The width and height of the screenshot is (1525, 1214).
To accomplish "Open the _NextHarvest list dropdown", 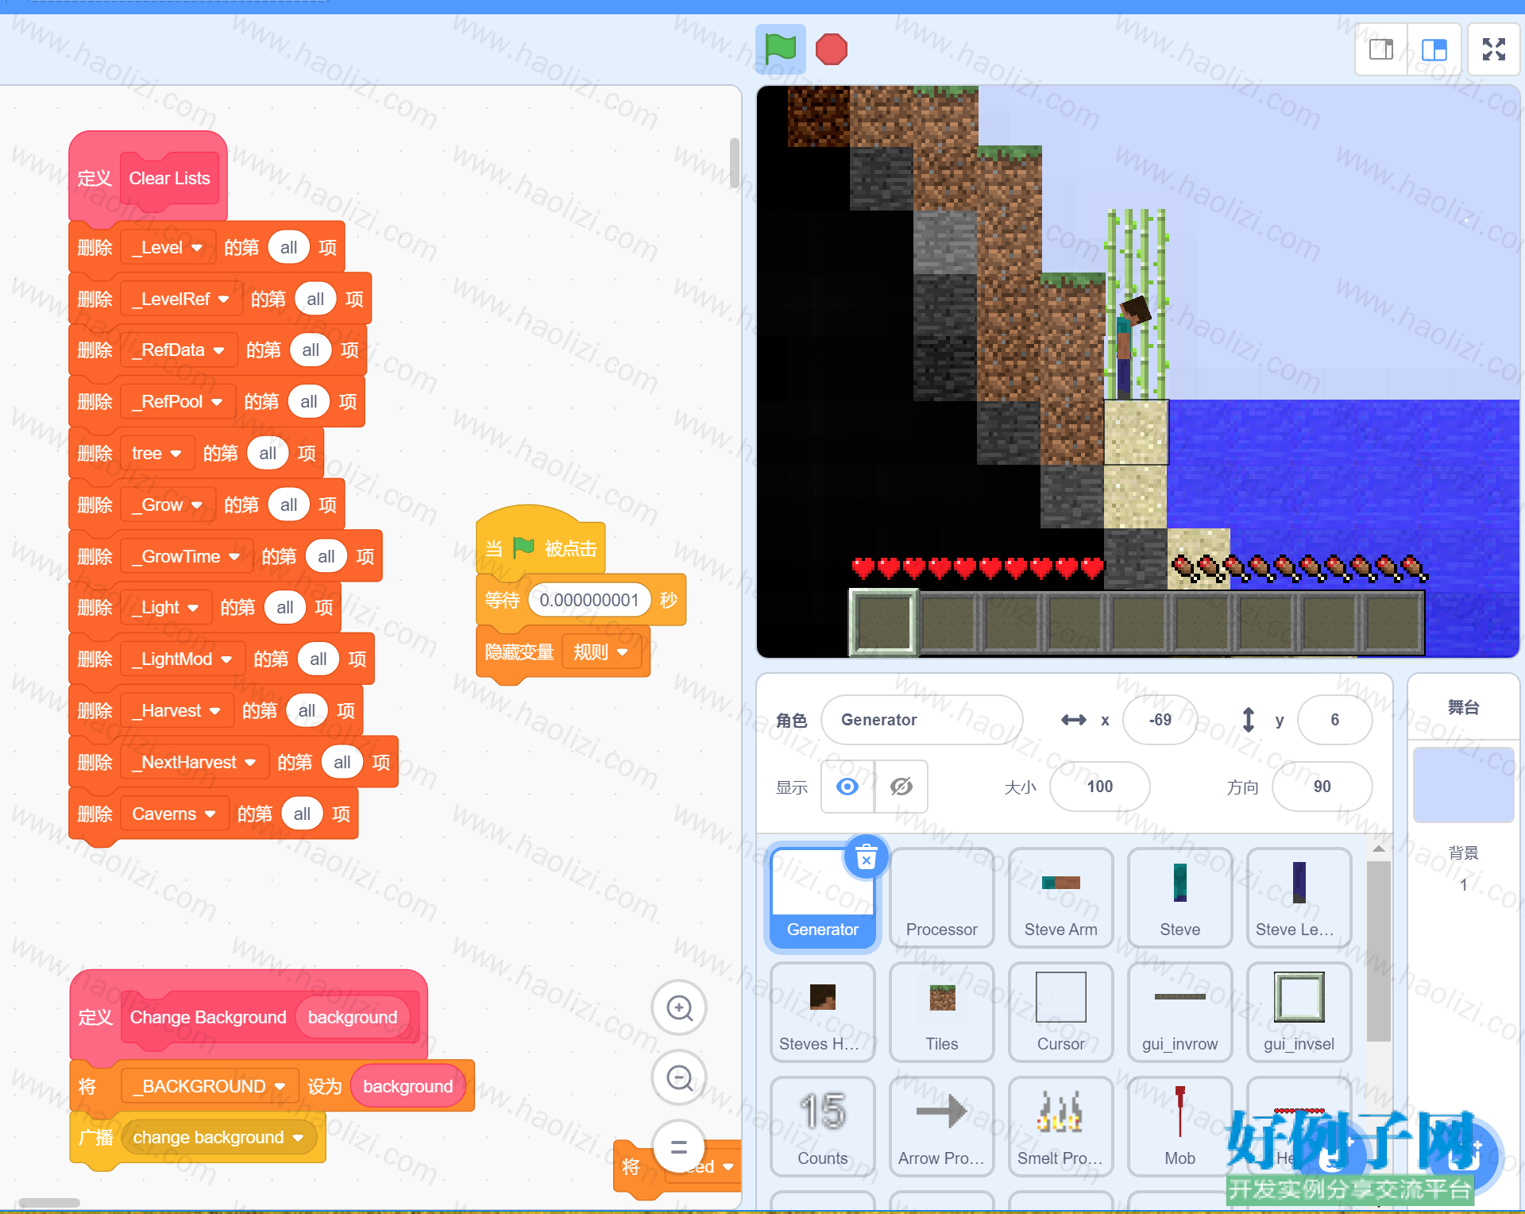I will click(195, 763).
